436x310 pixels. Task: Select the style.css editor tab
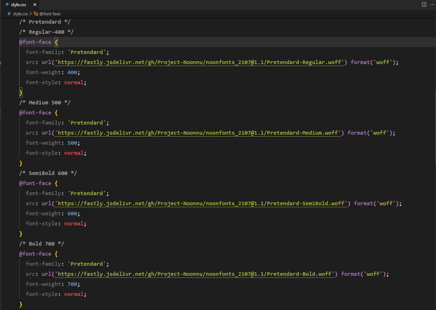click(x=20, y=5)
